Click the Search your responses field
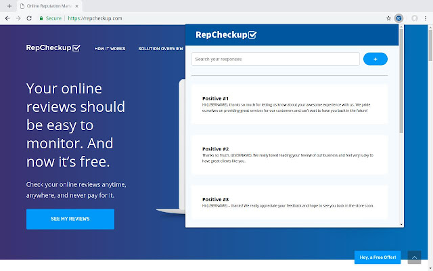The height and width of the screenshot is (271, 433). pyautogui.click(x=275, y=59)
